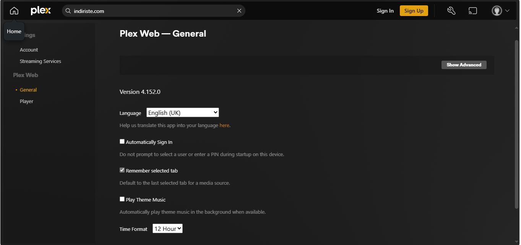Click the Sign In link
This screenshot has height=245, width=521.
click(x=385, y=11)
